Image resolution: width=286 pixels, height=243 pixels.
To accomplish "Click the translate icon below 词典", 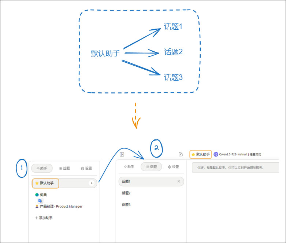I will click(40, 200).
